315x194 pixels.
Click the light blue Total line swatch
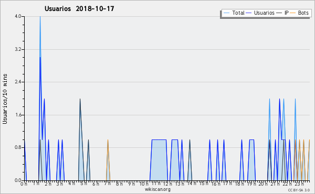coord(226,13)
